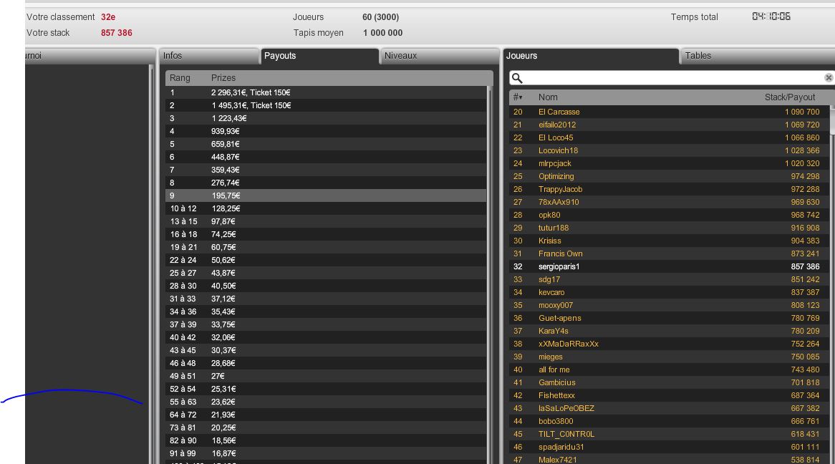Select player Guet-apens
Image resolution: width=835 pixels, height=464 pixels.
point(669,318)
